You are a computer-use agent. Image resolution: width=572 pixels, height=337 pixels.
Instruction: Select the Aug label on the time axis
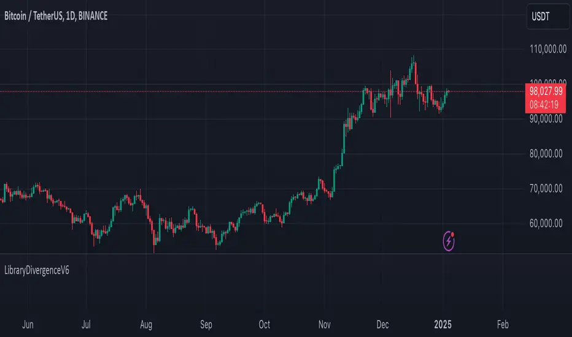click(x=146, y=324)
